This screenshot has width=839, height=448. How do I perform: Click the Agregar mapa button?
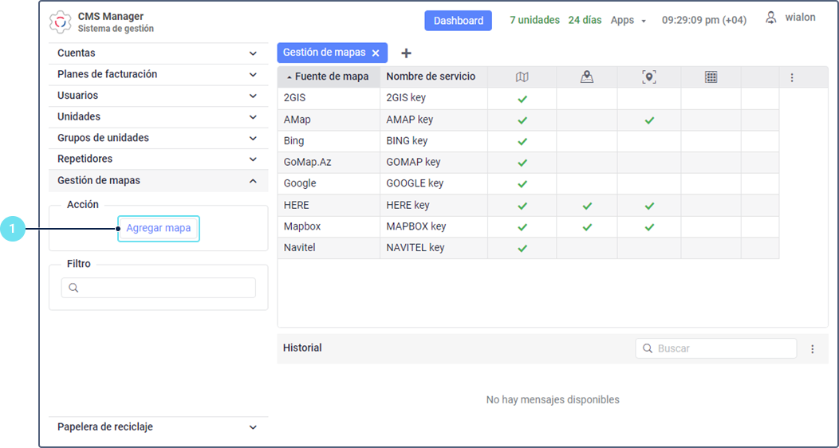pos(159,228)
